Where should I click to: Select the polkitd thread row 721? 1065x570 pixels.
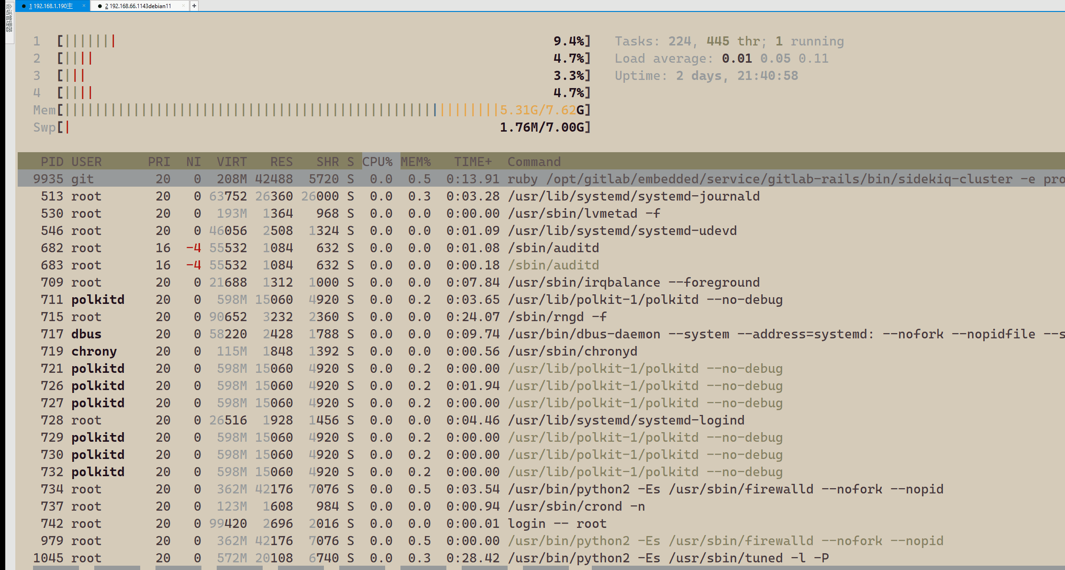541,369
